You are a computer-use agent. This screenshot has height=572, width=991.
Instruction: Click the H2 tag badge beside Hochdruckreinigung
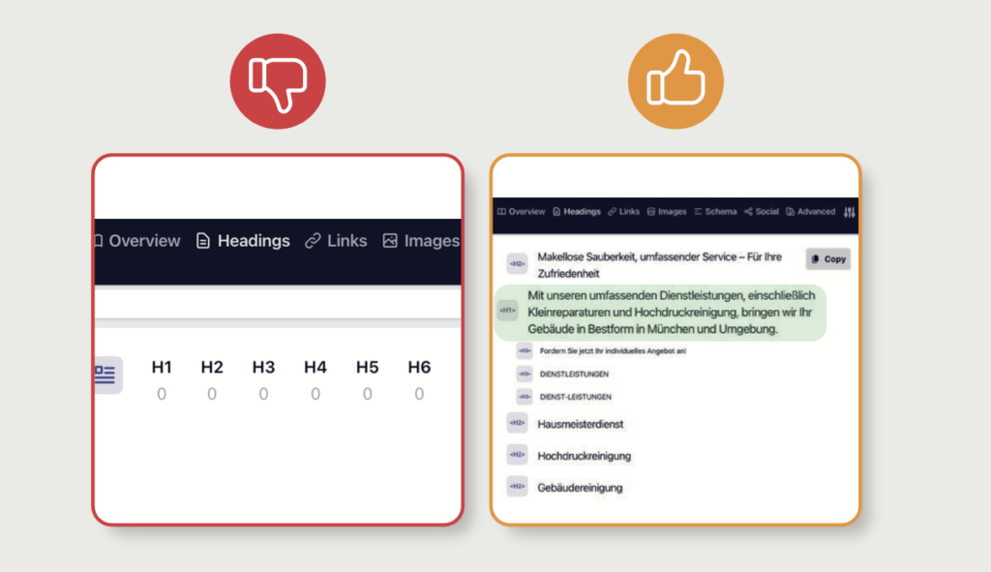[517, 455]
